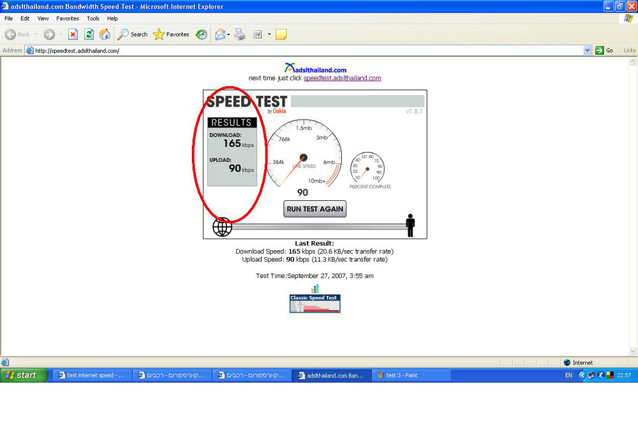The image size is (638, 421).
Task: Open the Windows Start button
Action: 24,375
